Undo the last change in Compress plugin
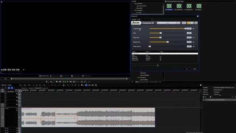This screenshot has width=236, height=133. [x=183, y=23]
